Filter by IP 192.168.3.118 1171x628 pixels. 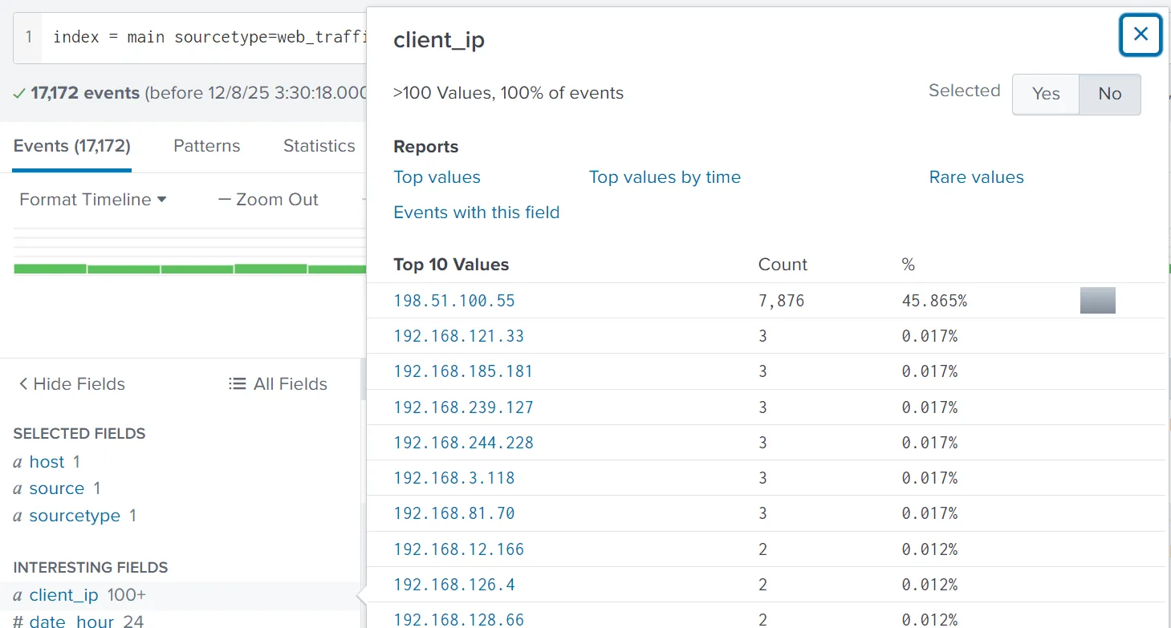pos(454,478)
